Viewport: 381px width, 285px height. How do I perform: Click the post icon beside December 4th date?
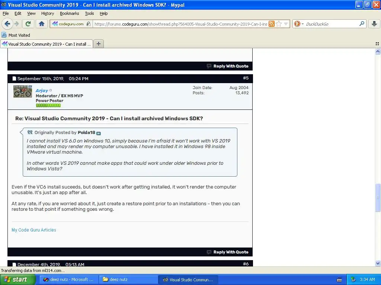[x=15, y=264]
